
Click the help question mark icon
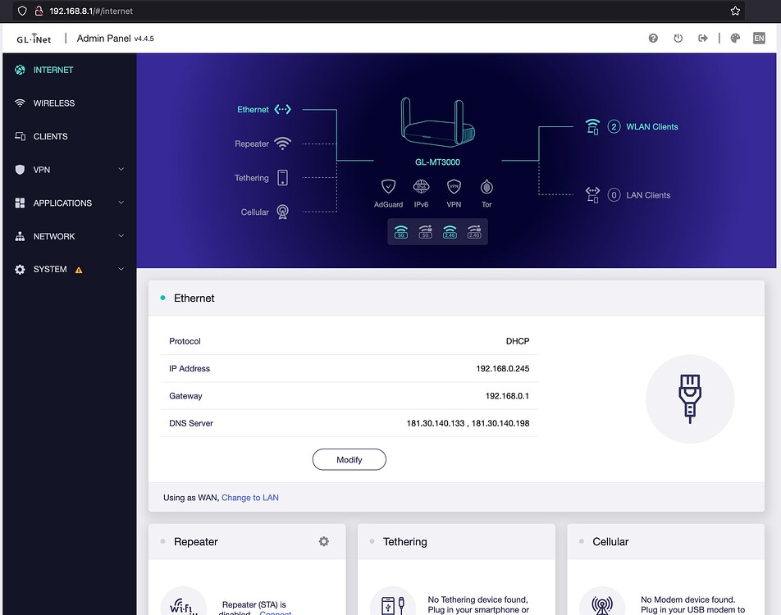pos(653,39)
